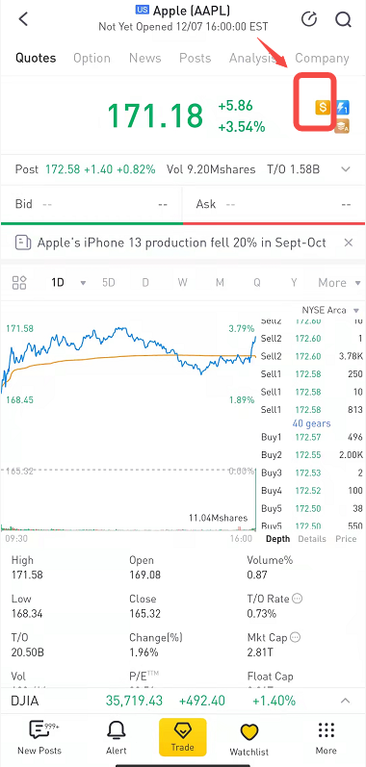366x767 pixels.
Task: Tap the back arrow at top left
Action: (x=23, y=19)
